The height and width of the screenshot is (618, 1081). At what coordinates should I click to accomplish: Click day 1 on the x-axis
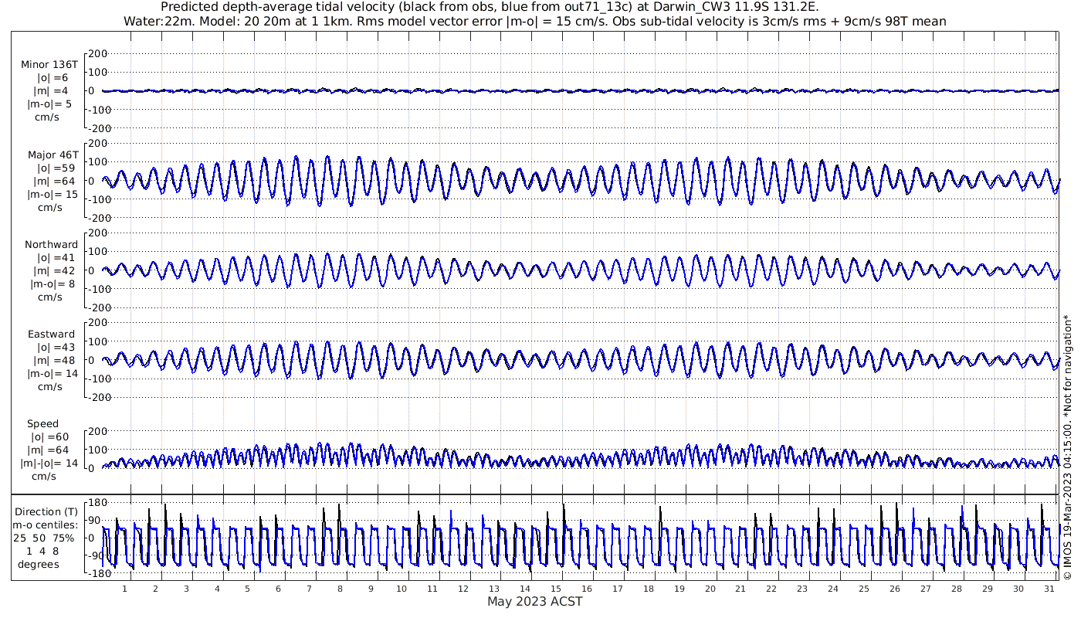(124, 589)
